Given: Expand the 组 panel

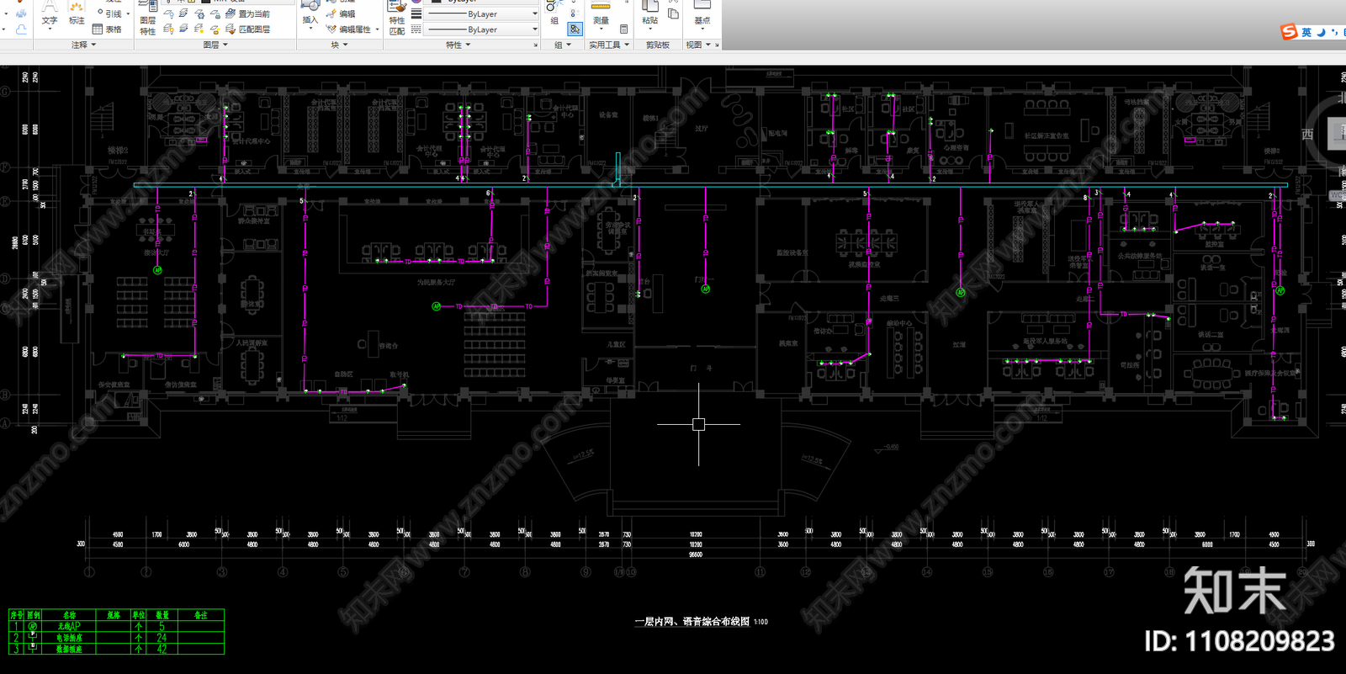Looking at the screenshot, I should [562, 45].
